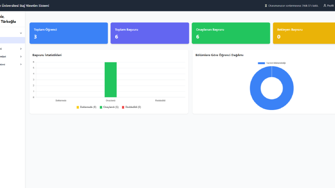Open the Toplam Öğrenci card

(68, 33)
